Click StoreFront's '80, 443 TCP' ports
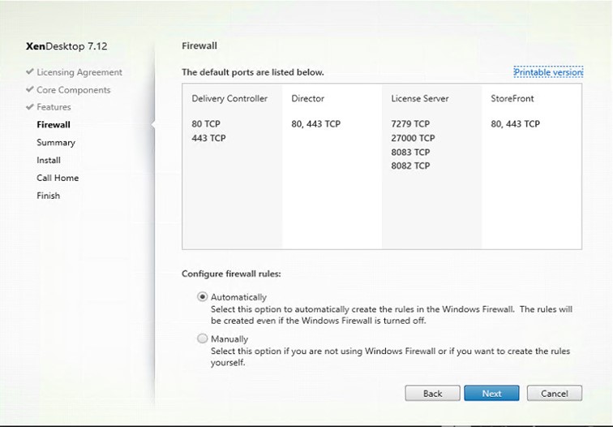This screenshot has width=613, height=427. (x=515, y=123)
